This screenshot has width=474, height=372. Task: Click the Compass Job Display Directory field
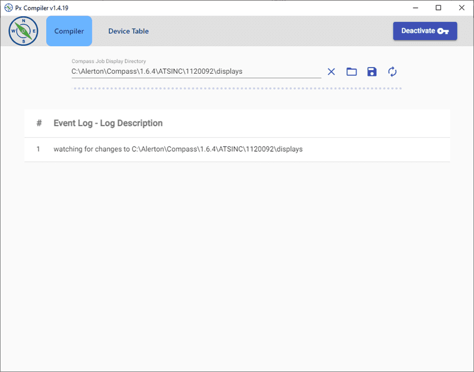click(x=196, y=72)
